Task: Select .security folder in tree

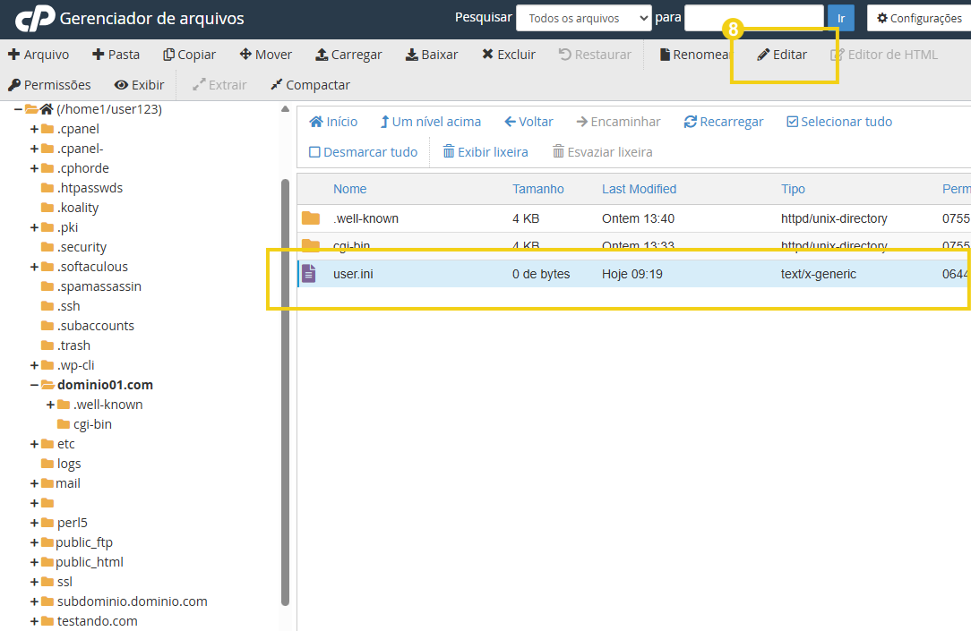Action: (82, 247)
